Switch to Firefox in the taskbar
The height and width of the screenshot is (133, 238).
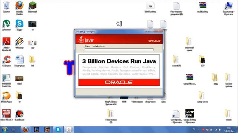(26, 130)
